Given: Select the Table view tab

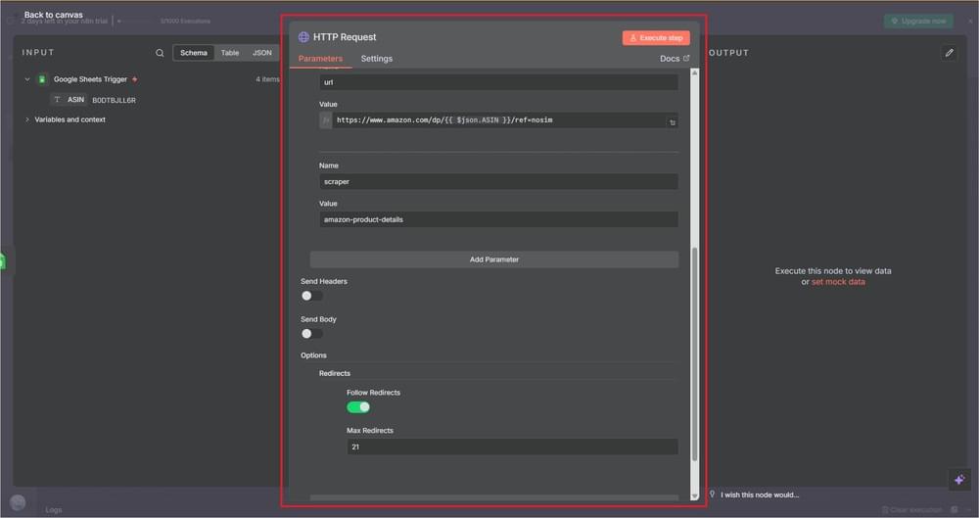Looking at the screenshot, I should 229,53.
